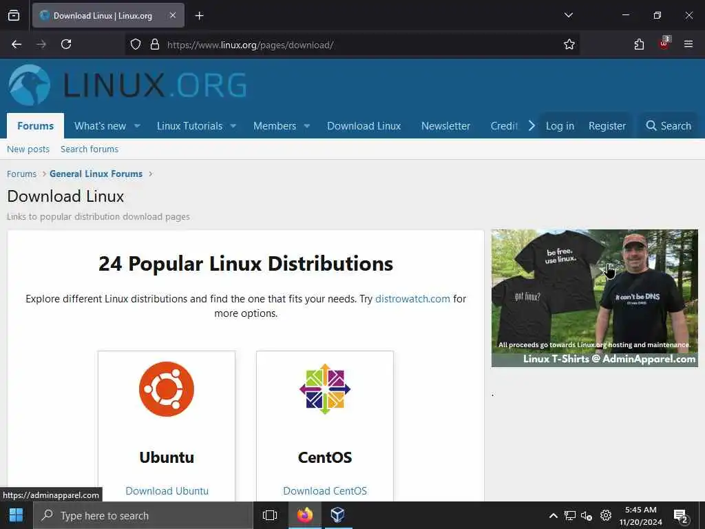Visit the distrowatch.com link

tap(412, 299)
